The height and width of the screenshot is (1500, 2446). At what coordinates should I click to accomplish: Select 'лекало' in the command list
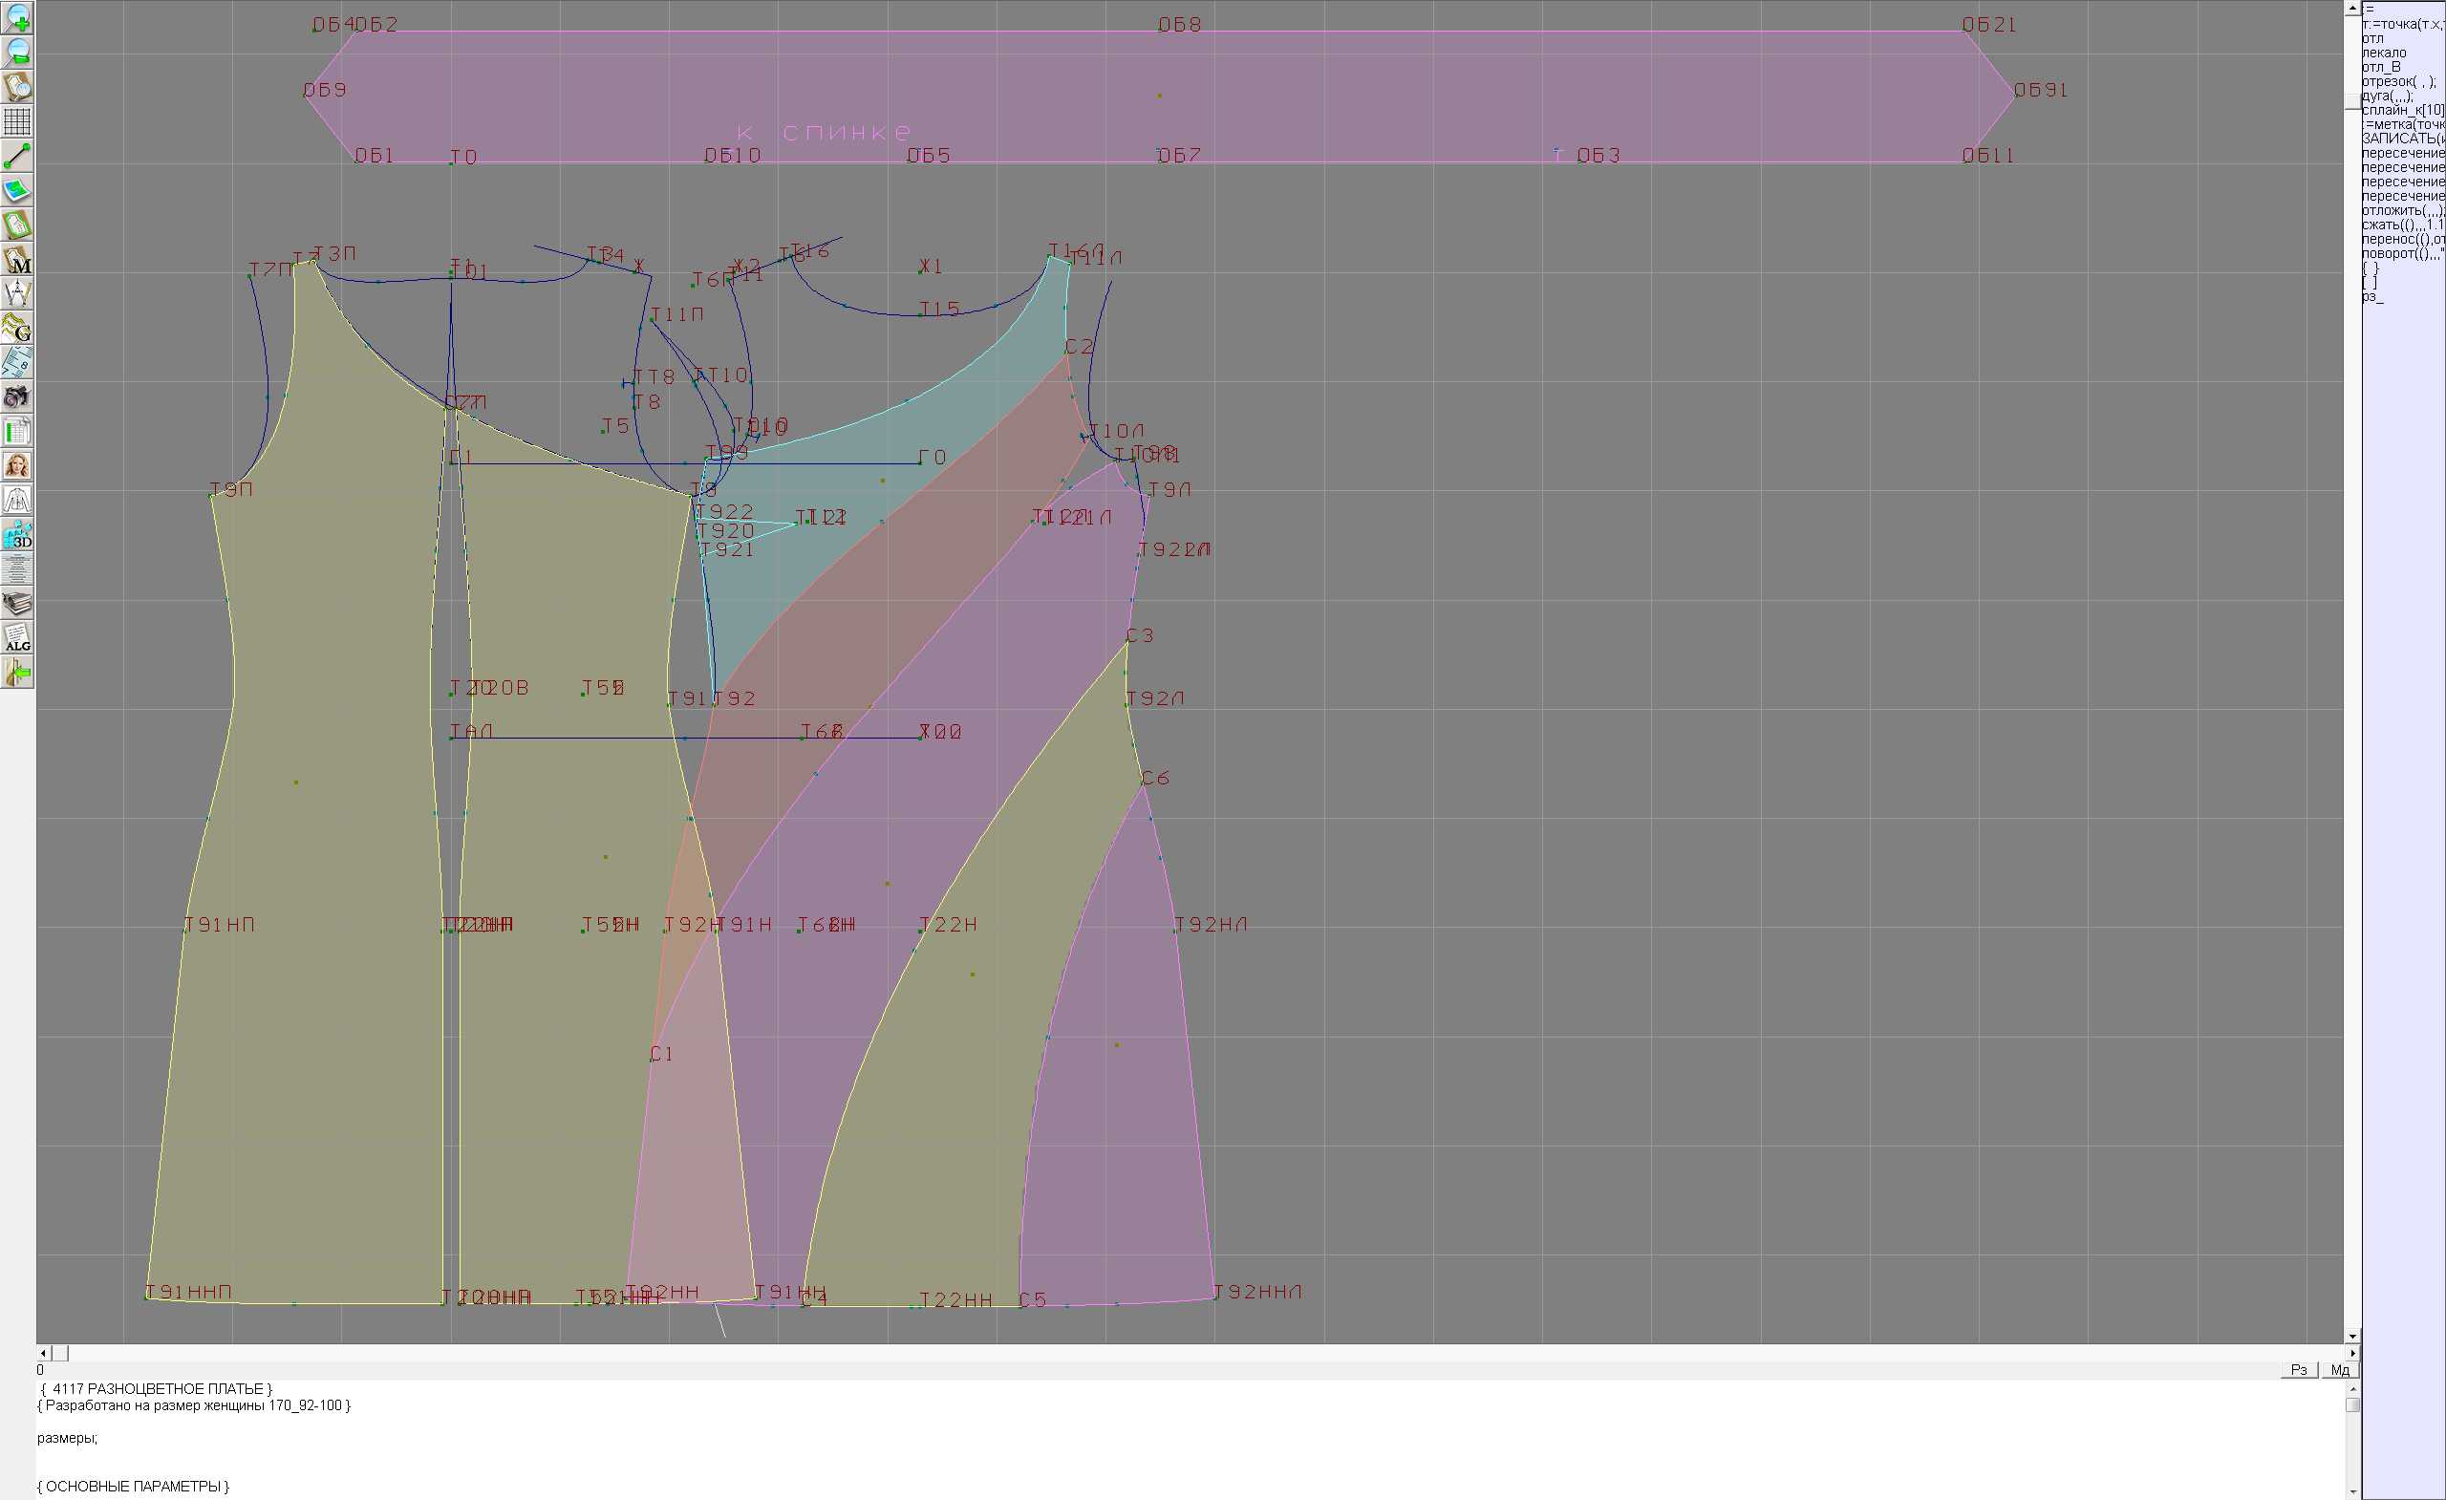click(x=2384, y=53)
